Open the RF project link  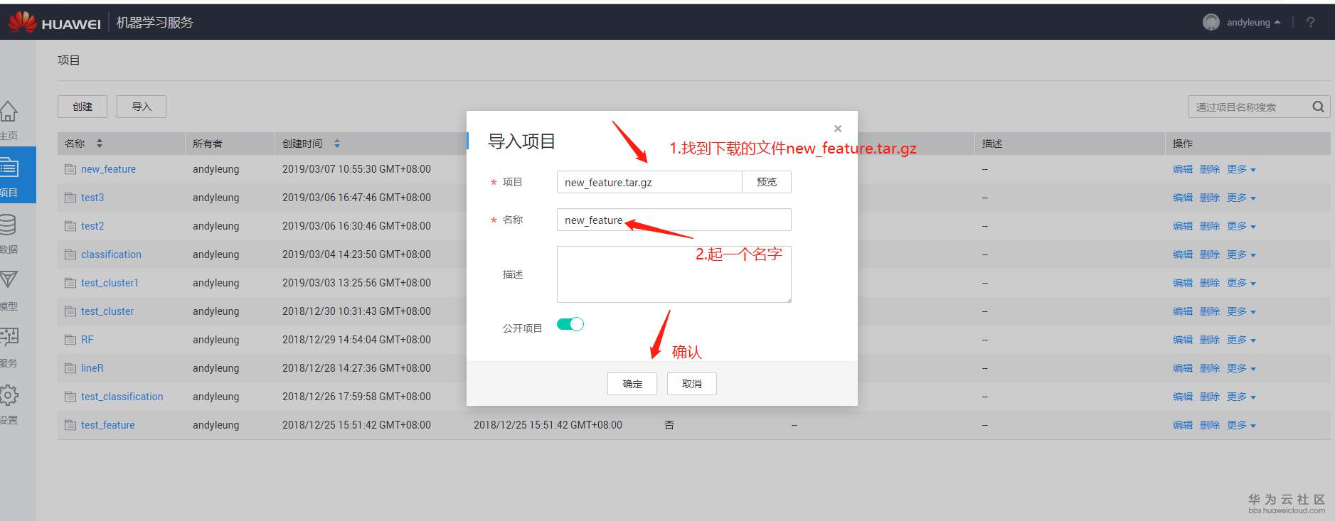[87, 340]
